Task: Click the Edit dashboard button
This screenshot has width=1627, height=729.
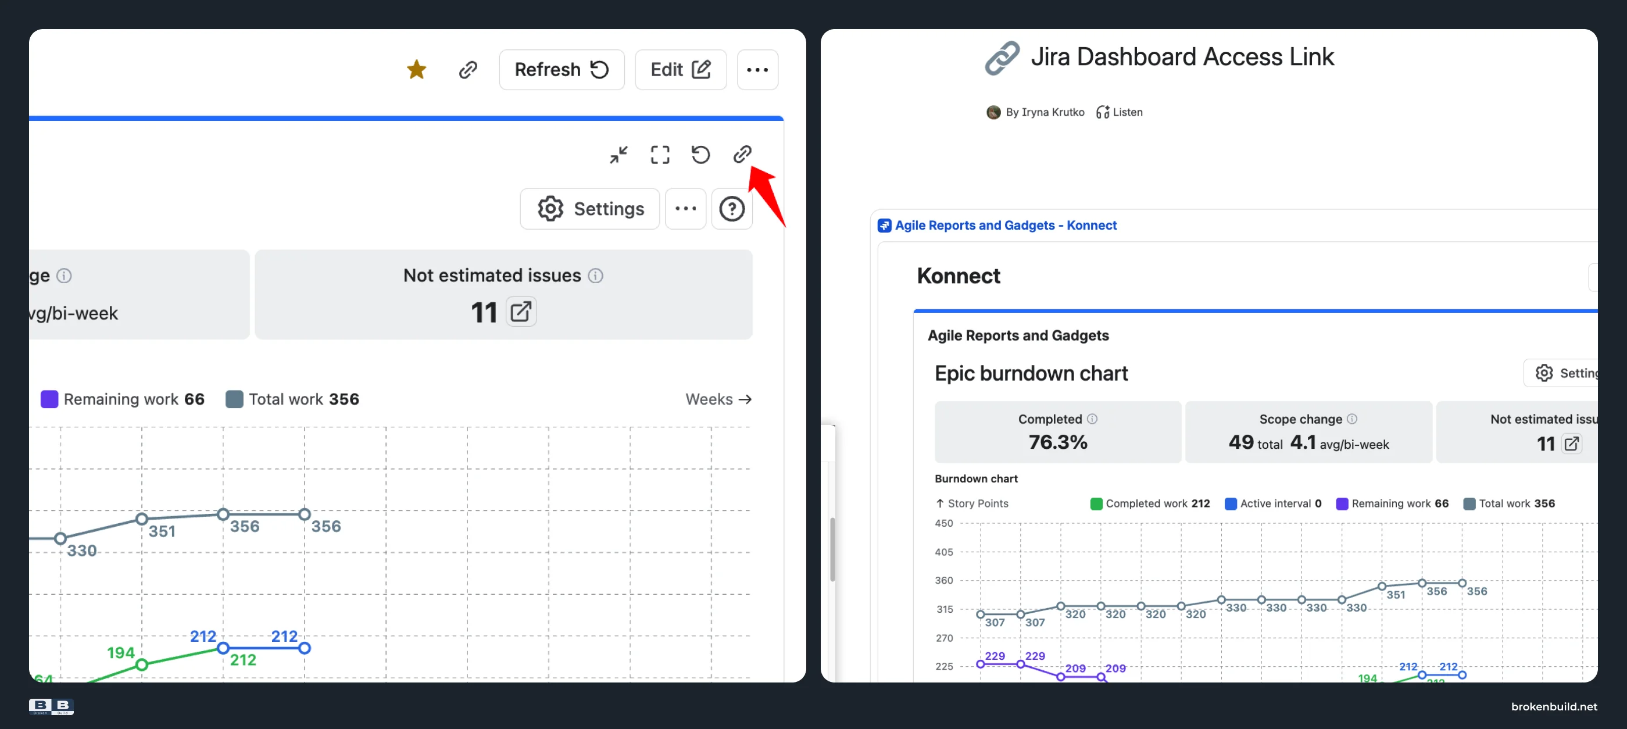Action: point(680,70)
